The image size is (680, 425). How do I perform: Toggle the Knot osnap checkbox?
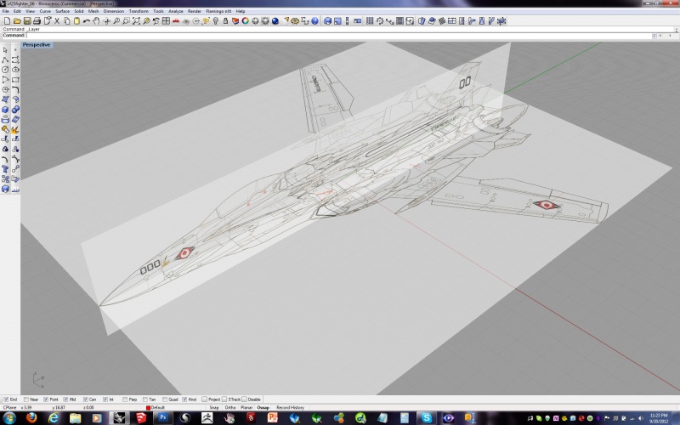coord(184,399)
